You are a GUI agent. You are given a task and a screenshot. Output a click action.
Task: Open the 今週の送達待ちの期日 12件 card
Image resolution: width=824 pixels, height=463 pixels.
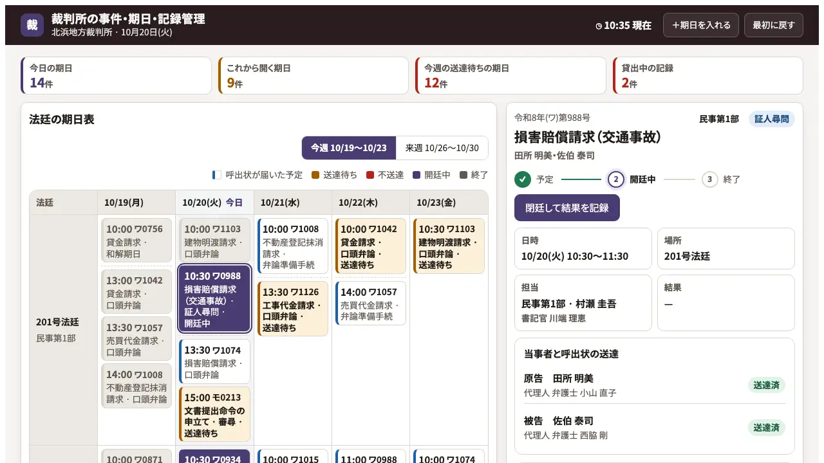510,76
